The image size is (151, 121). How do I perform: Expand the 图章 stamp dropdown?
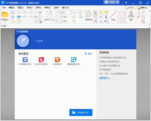click(x=131, y=22)
